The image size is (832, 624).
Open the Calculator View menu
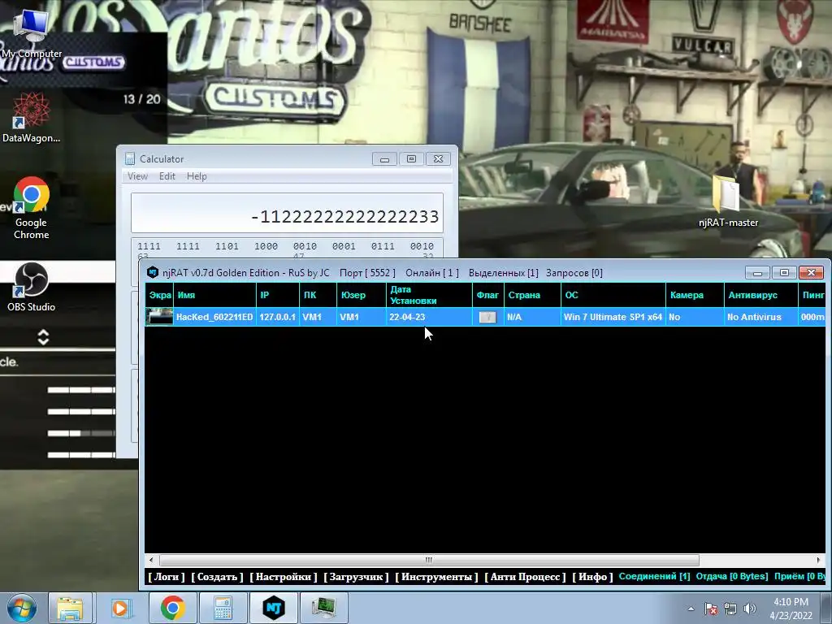click(x=137, y=176)
